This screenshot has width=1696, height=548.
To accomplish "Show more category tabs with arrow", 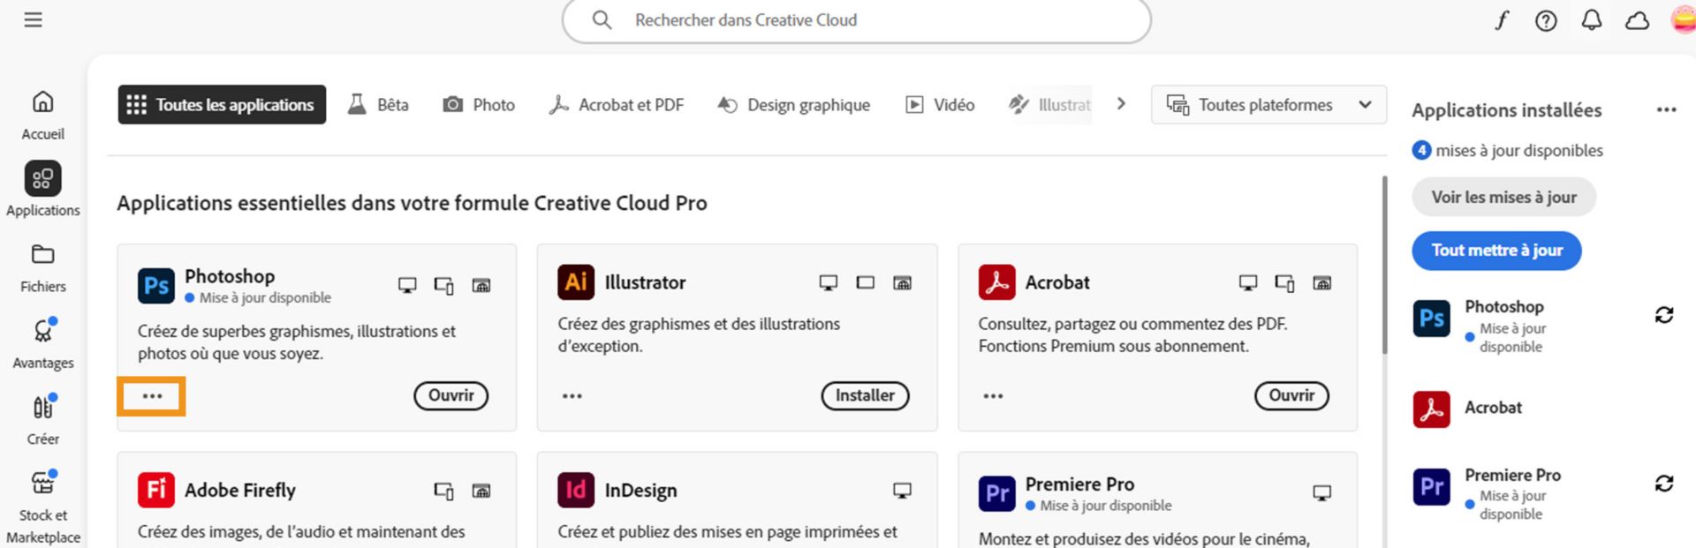I will [x=1121, y=104].
